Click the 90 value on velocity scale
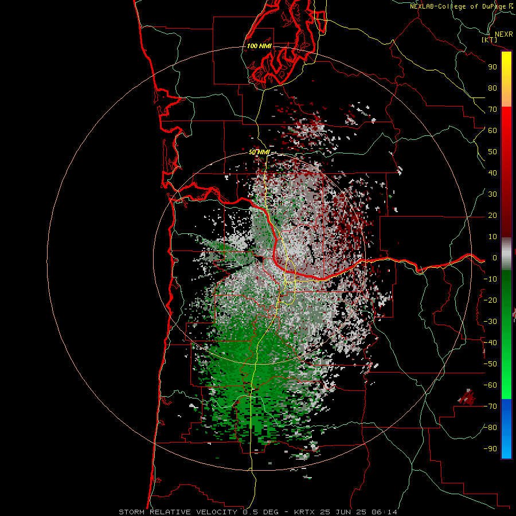The height and width of the screenshot is (516, 516). (492, 67)
